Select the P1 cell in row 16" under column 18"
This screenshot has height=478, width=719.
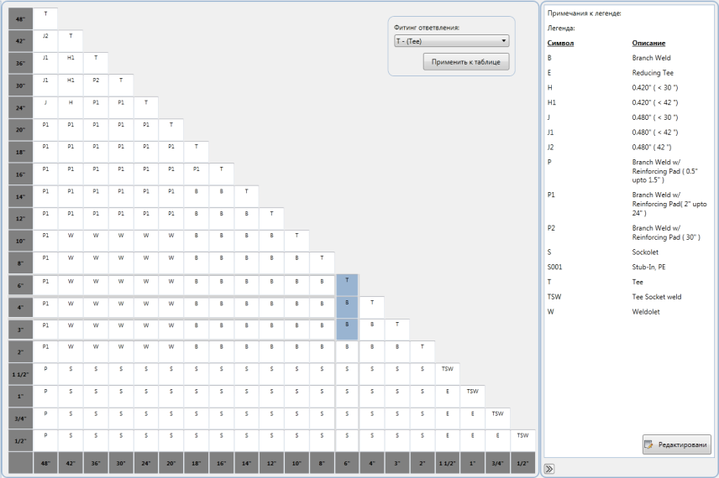click(x=197, y=174)
